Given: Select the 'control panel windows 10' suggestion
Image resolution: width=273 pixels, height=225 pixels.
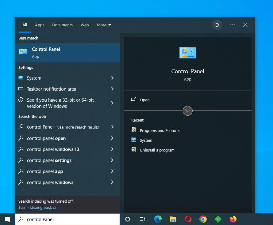Looking at the screenshot, I should 53,149.
